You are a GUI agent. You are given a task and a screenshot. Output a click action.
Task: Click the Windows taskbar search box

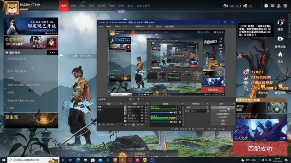pos(33,160)
